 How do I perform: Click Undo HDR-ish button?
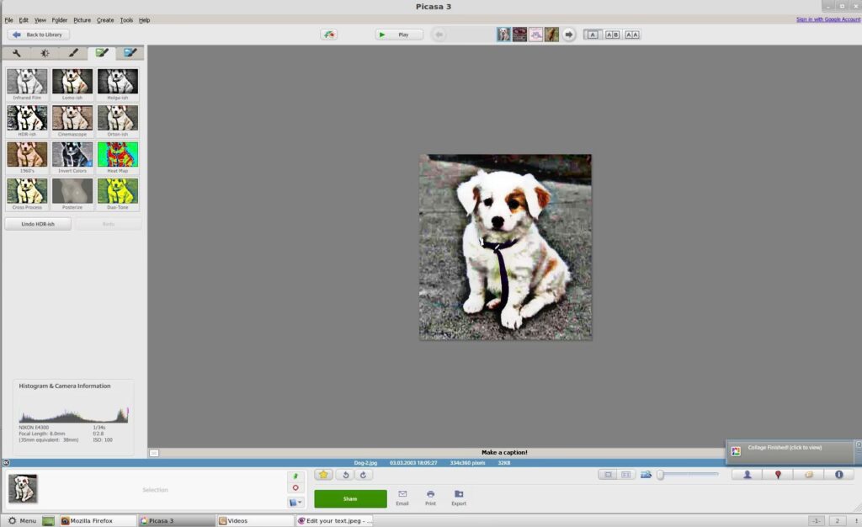38,224
